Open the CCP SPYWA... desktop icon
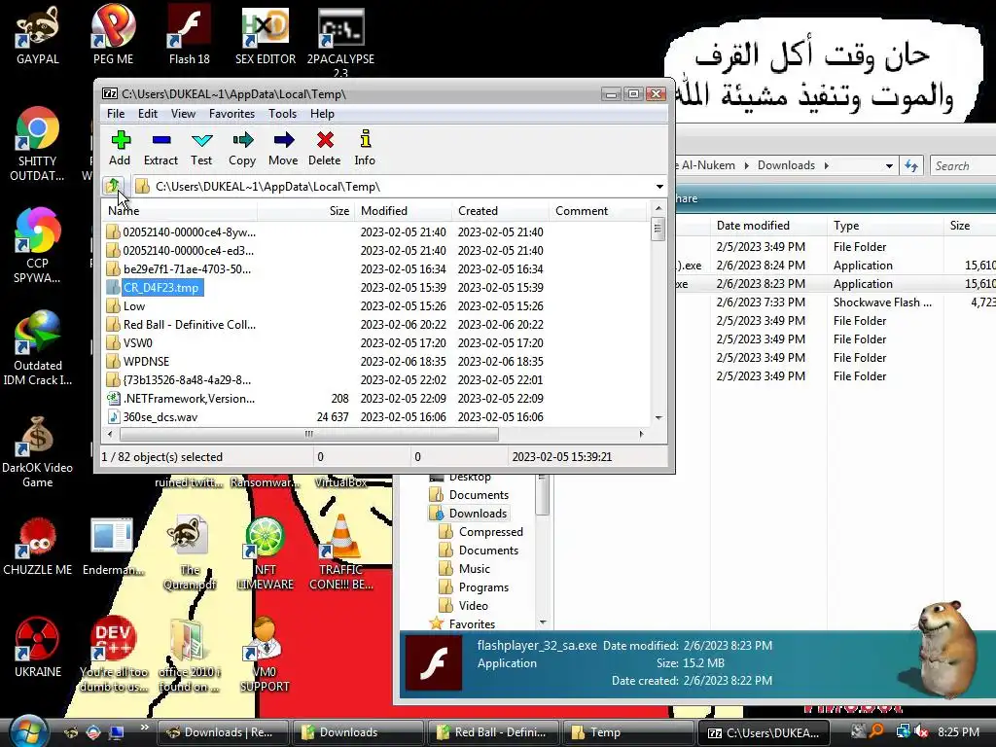Viewport: 996px width, 747px height. 38,246
